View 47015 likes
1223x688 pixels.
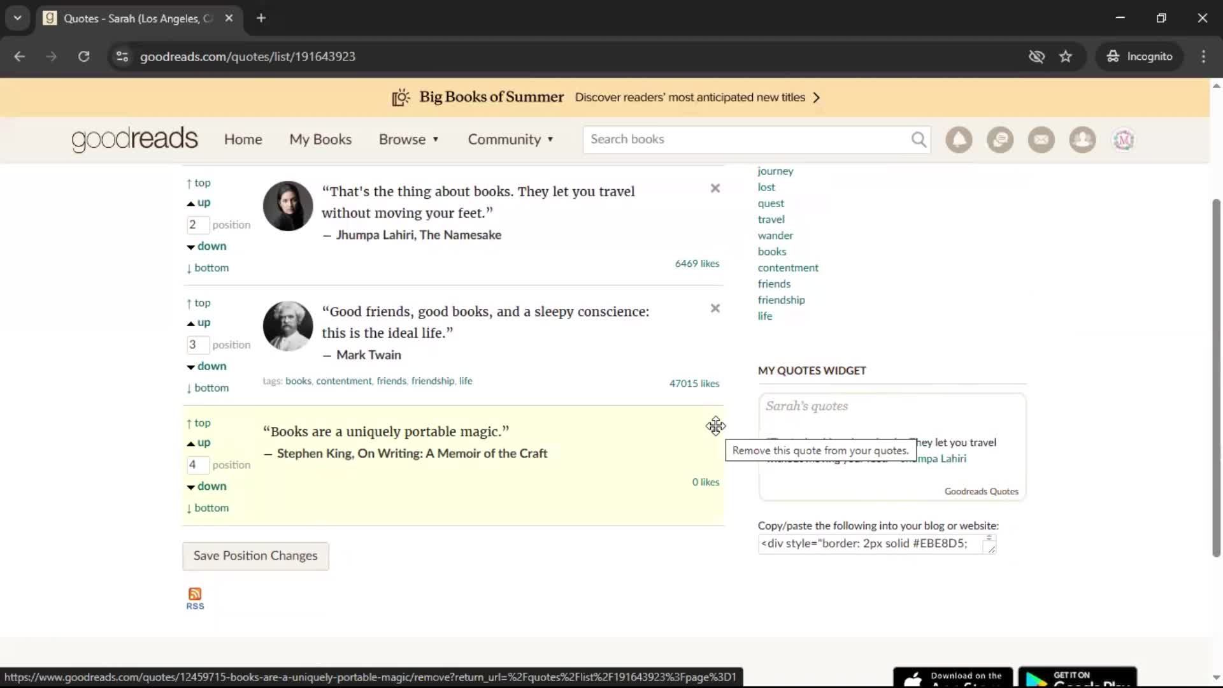pos(694,383)
